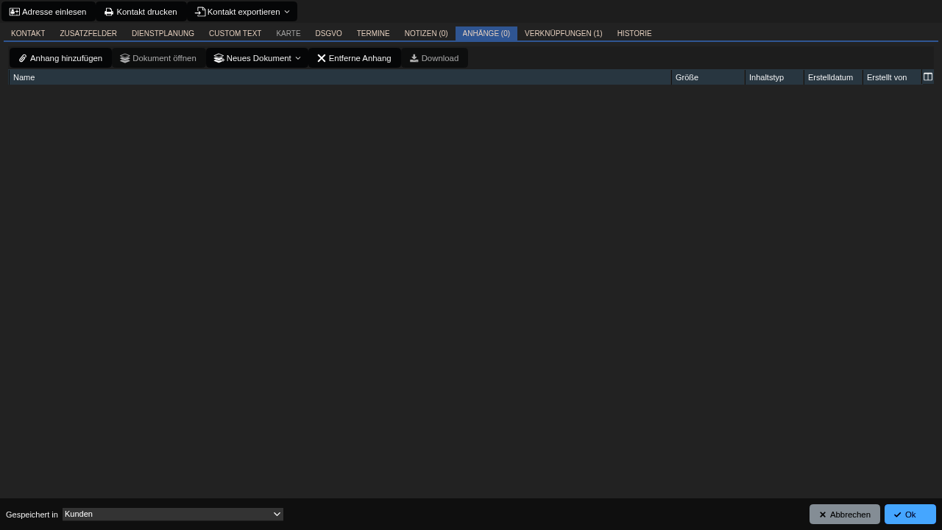Viewport: 942px width, 530px height.
Task: Add an attachment with Anhang hinzufügen
Action: coord(60,58)
